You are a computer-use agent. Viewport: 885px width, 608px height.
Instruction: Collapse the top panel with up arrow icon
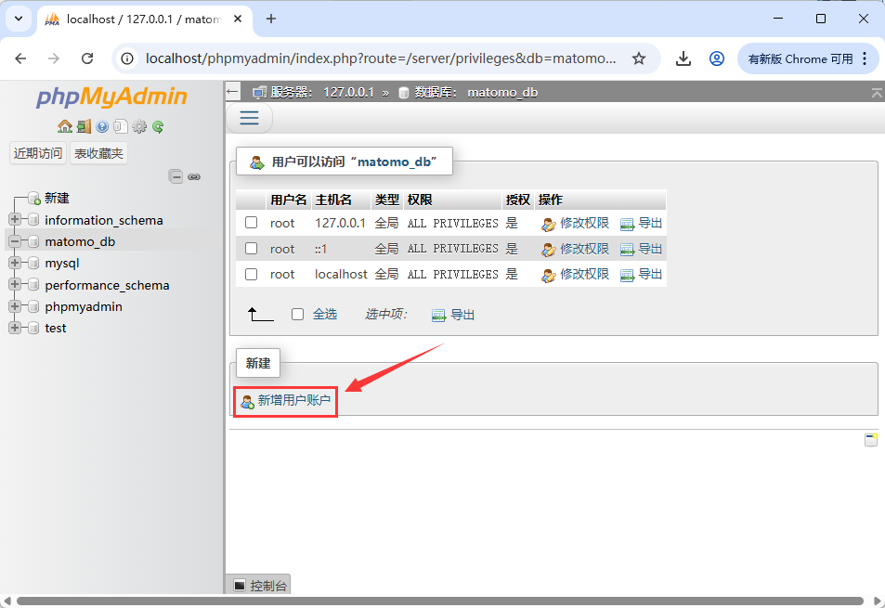click(877, 93)
